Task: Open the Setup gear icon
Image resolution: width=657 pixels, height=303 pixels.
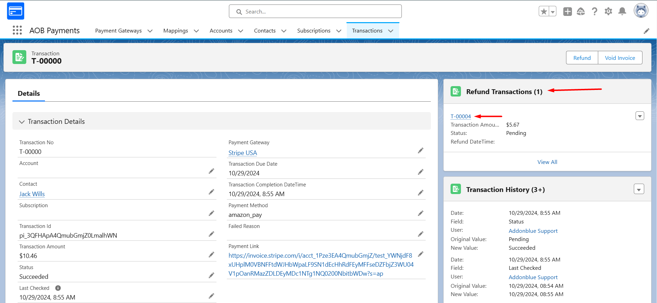Action: tap(608, 11)
